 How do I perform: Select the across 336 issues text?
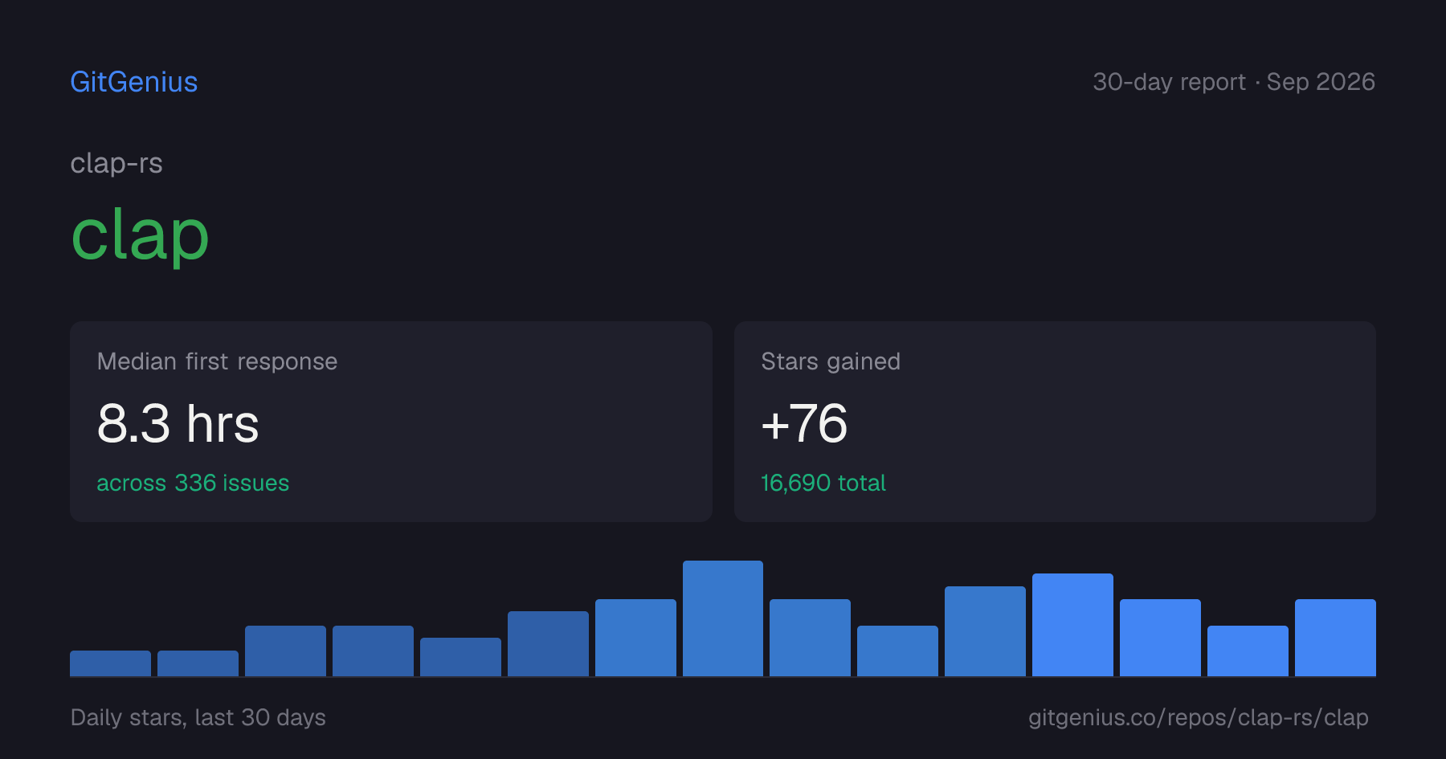193,483
